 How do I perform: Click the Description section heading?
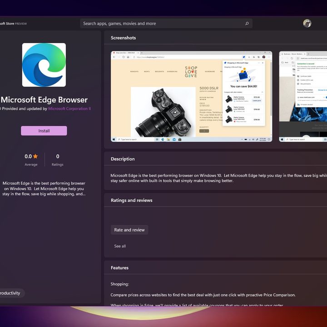(123, 159)
